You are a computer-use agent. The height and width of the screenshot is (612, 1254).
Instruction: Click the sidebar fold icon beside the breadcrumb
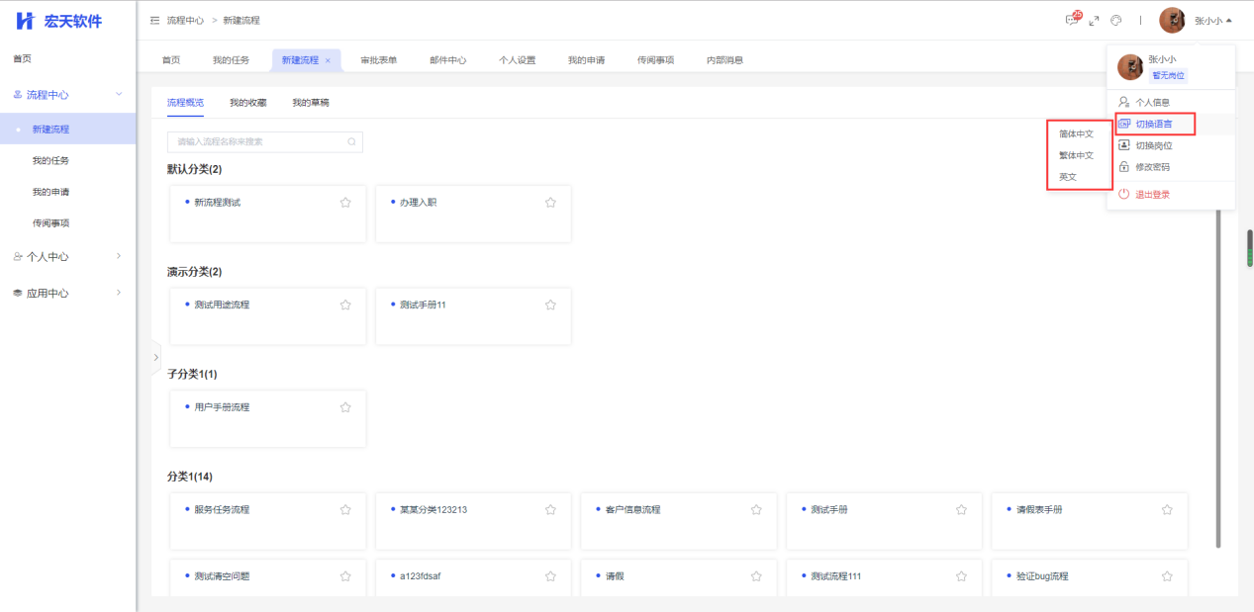(154, 21)
